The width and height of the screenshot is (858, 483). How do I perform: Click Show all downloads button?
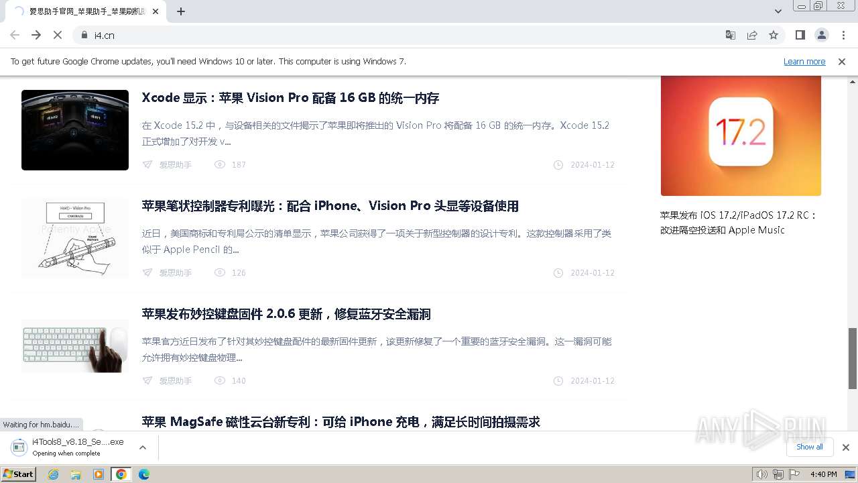coord(809,447)
